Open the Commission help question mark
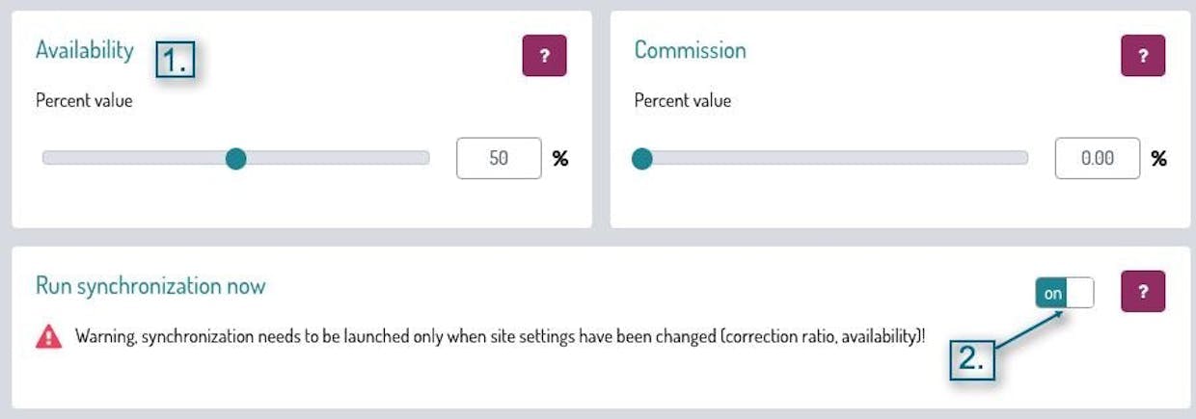The image size is (1196, 419). [1143, 56]
